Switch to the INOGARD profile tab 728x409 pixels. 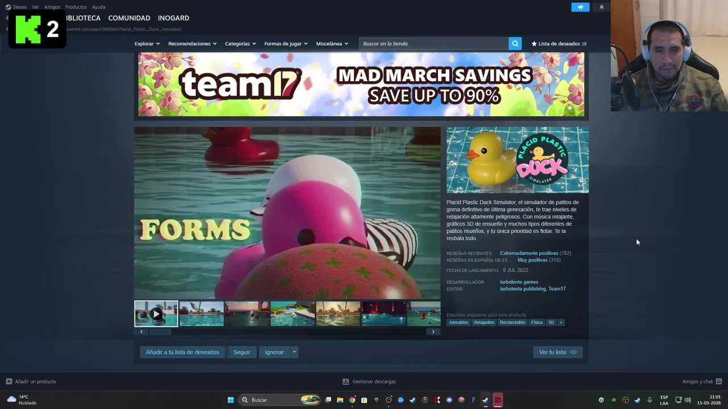click(173, 18)
